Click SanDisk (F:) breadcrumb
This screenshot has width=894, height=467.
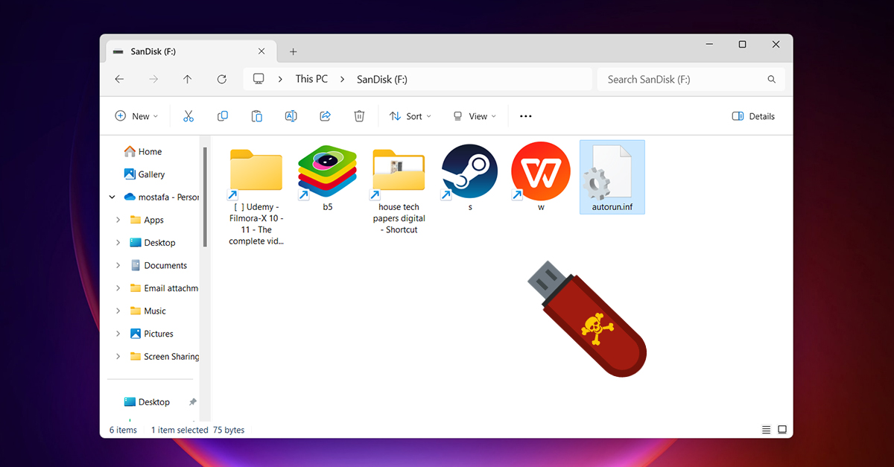point(382,79)
